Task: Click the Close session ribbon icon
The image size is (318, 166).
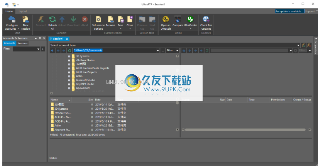Action: pos(130,19)
